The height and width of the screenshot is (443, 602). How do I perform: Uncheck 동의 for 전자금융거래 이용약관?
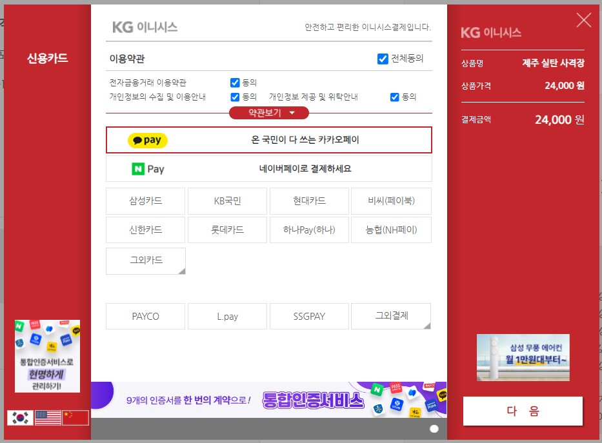pyautogui.click(x=236, y=82)
